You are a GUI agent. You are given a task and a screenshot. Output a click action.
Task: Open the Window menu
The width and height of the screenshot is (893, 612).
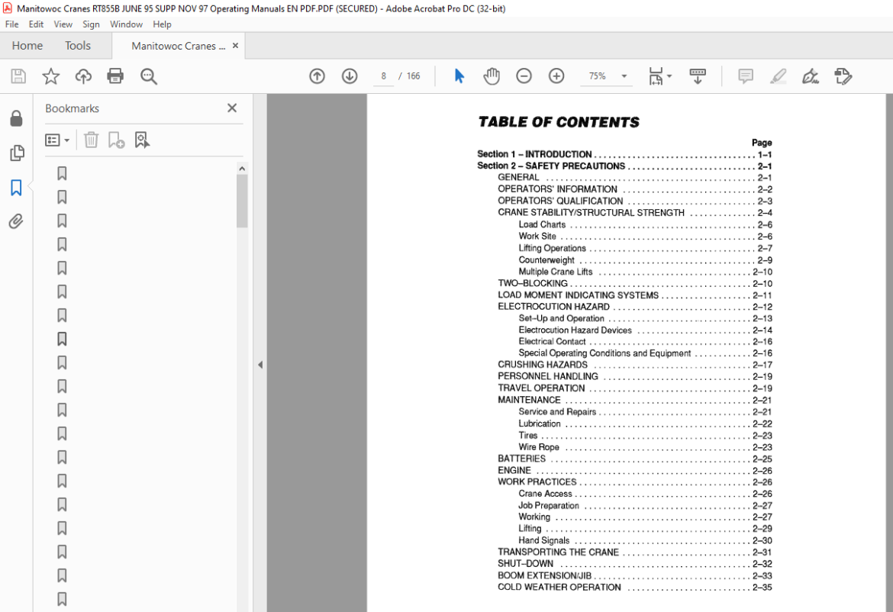pyautogui.click(x=126, y=24)
